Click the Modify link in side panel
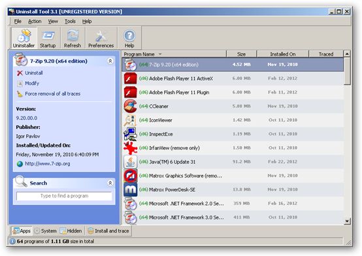This screenshot has width=362, height=256. tap(32, 83)
